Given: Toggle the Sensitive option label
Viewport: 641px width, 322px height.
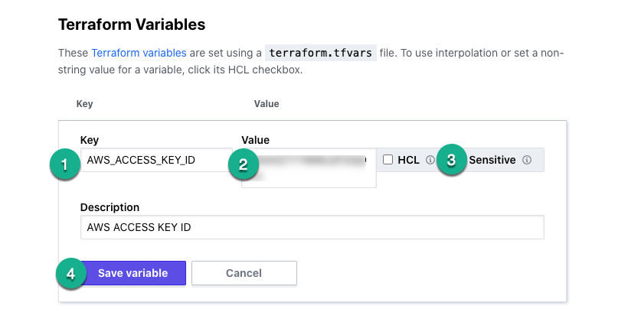Looking at the screenshot, I should (x=492, y=160).
